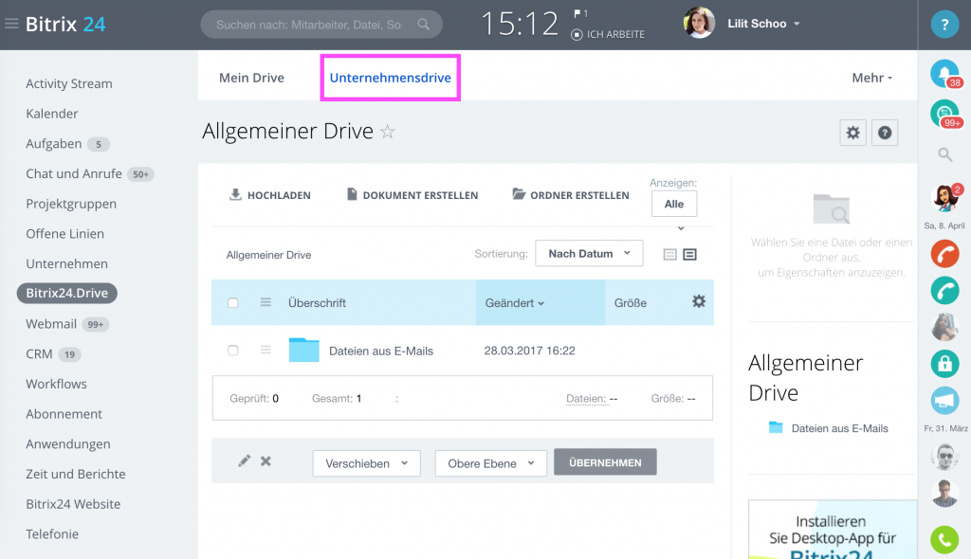Click the Alle filter button

674,204
